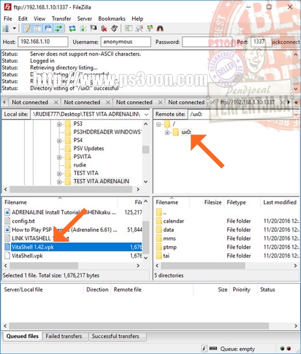Select the VitaShell.vpk file
301x354 pixels.
(27, 255)
